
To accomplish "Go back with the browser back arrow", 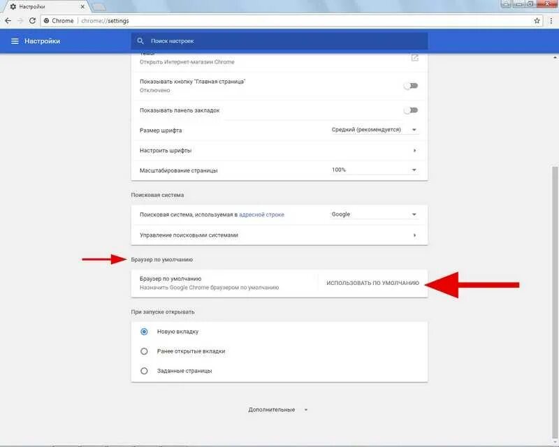I will [8, 21].
